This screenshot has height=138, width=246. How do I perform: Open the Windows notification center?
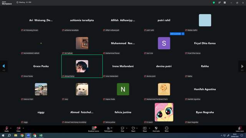click(242, 135)
